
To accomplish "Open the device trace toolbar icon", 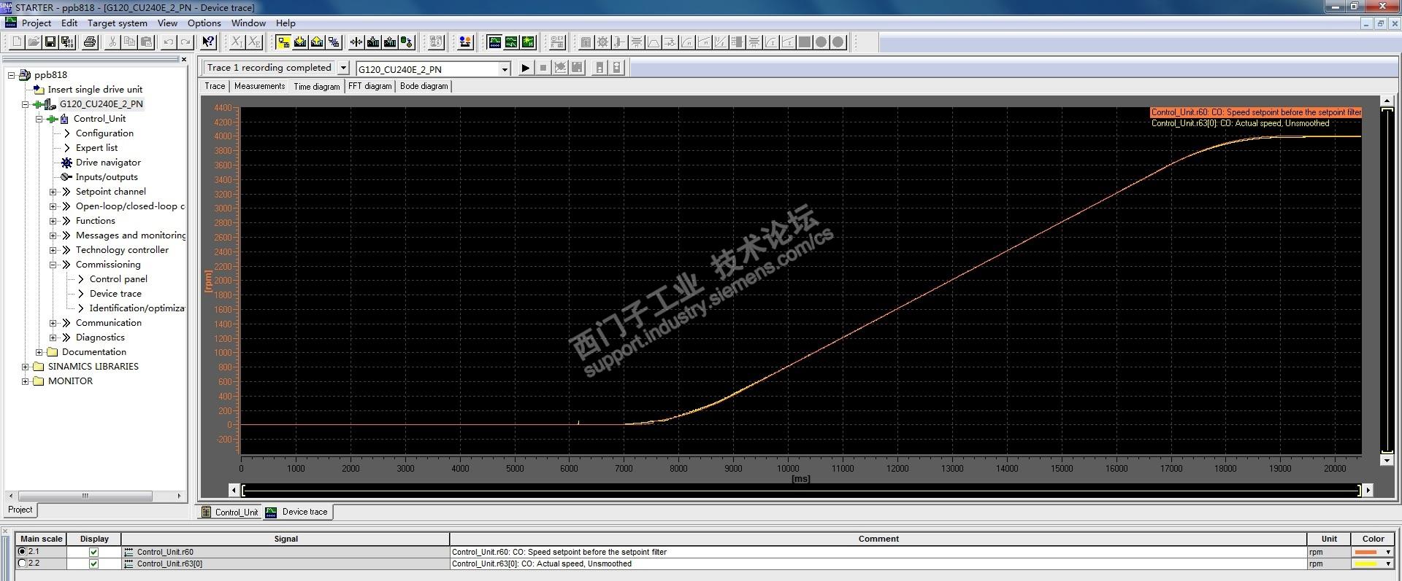I will pos(494,42).
